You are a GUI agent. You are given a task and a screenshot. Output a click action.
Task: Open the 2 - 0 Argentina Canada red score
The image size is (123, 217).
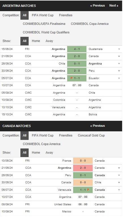(83, 168)
